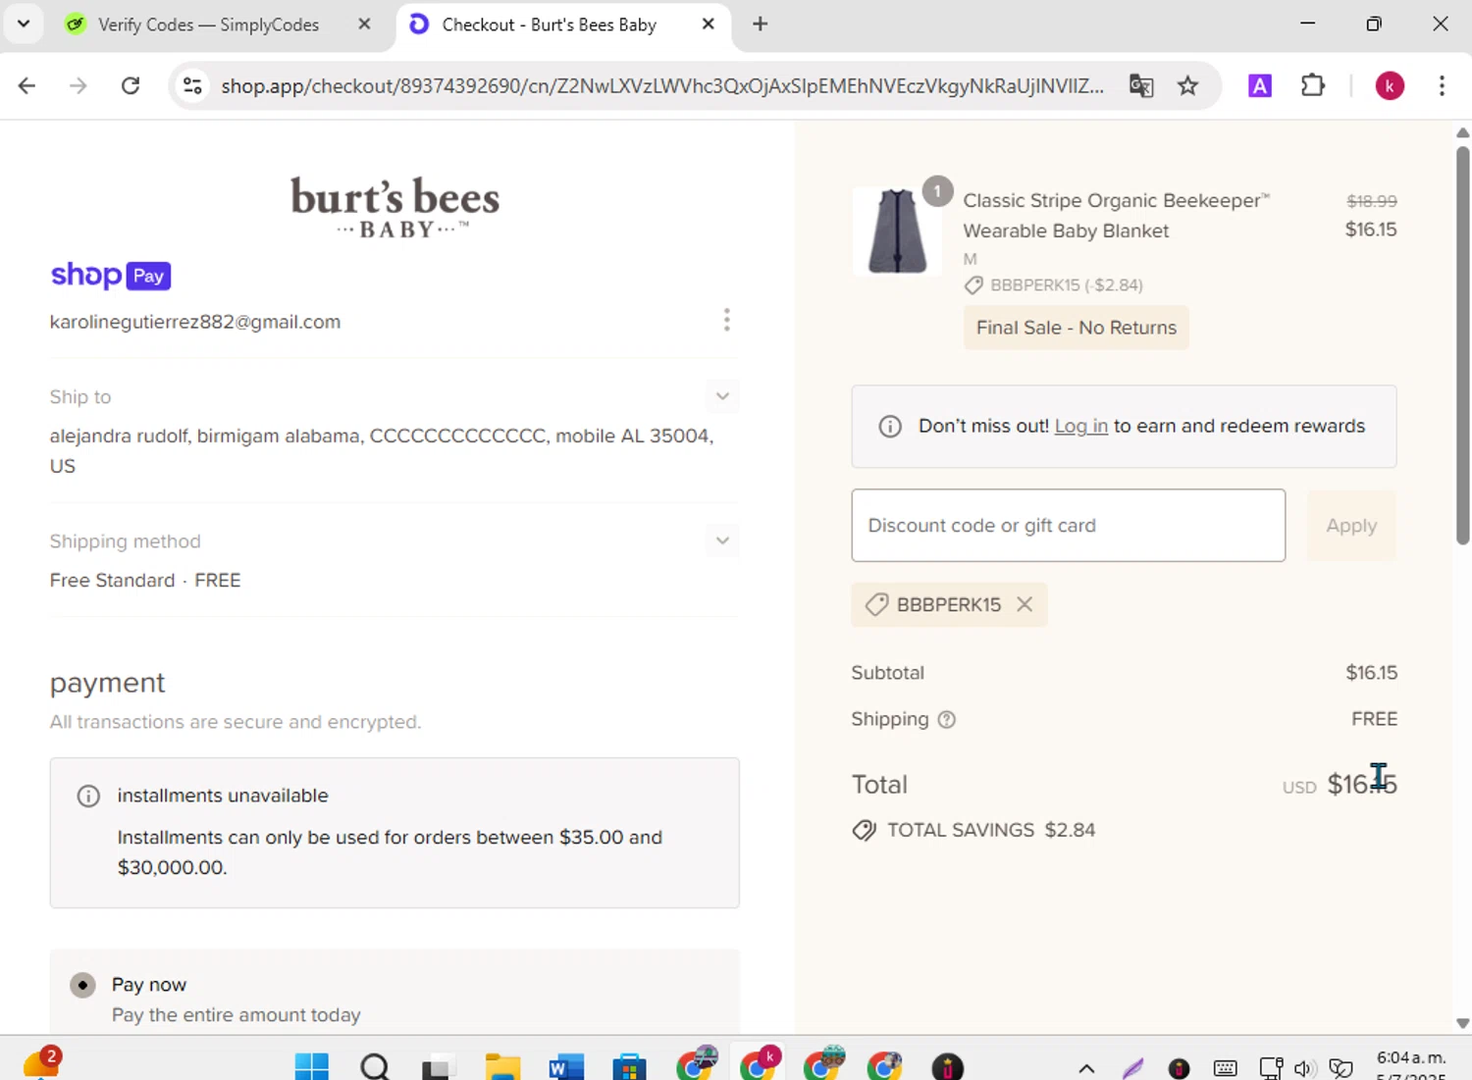1472x1080 pixels.
Task: Click the browser forward arrow
Action: coord(79,86)
